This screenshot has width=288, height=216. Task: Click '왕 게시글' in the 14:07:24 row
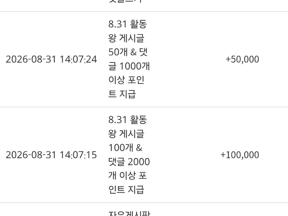tap(126, 38)
